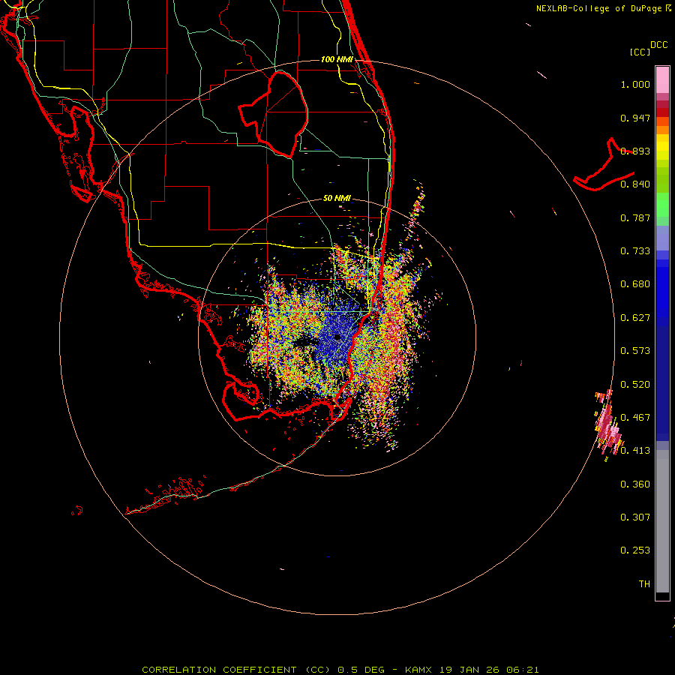675x675 pixels.
Task: Click the DCC label above the color scale
Action: click(x=658, y=45)
